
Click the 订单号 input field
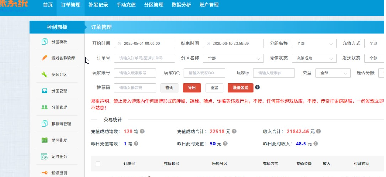tap(145, 58)
